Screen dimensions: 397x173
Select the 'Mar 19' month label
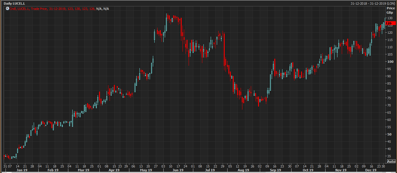(83, 170)
